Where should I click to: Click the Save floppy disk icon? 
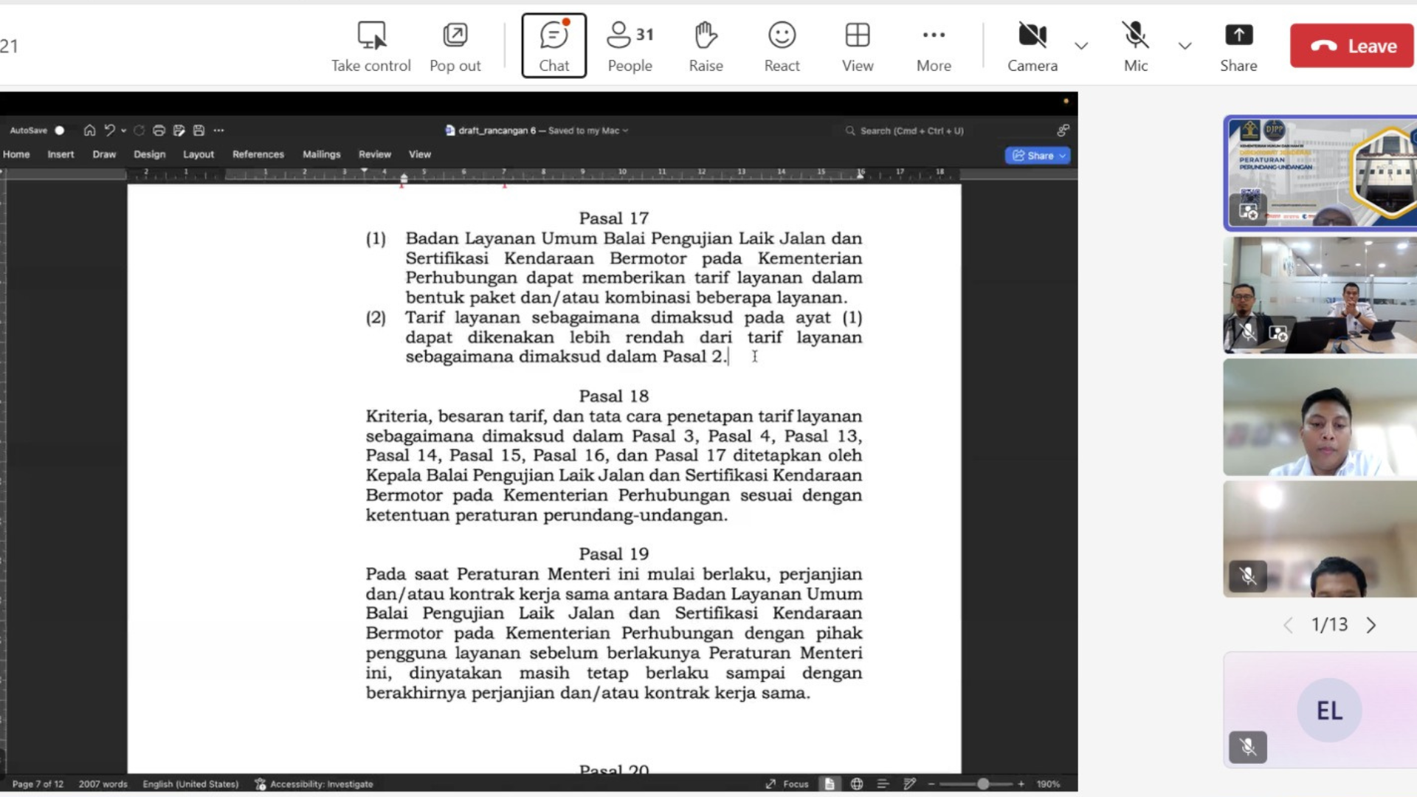click(x=199, y=131)
